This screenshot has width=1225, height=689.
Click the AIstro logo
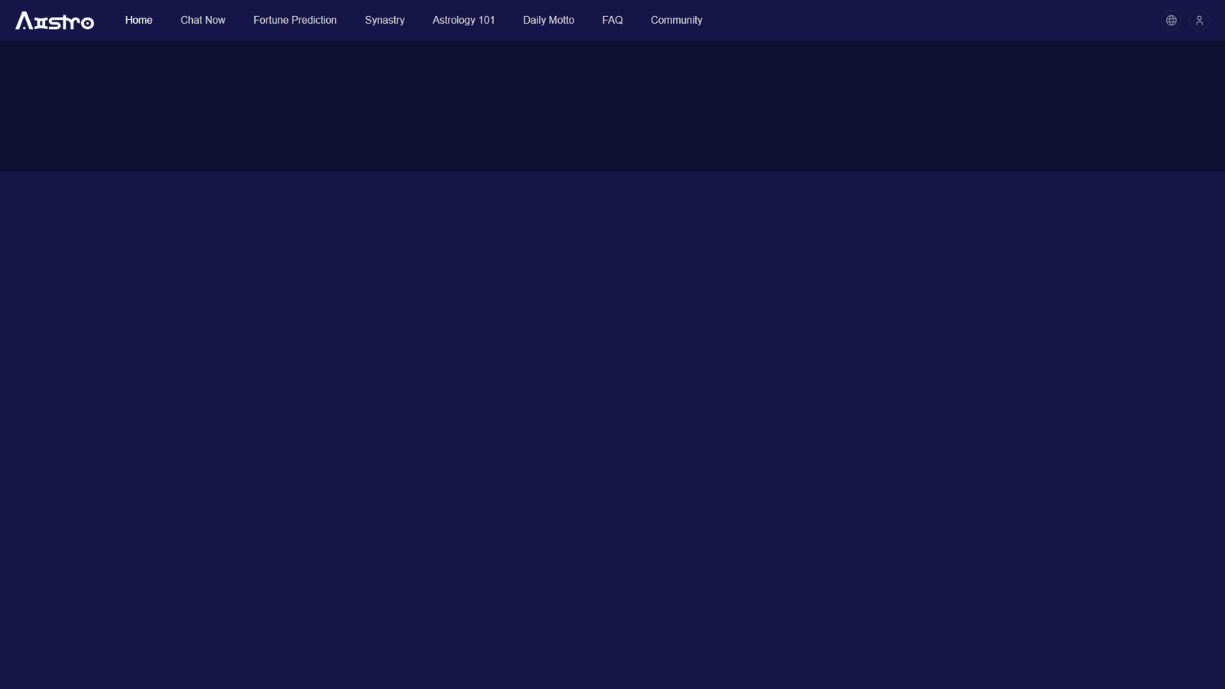pos(54,21)
